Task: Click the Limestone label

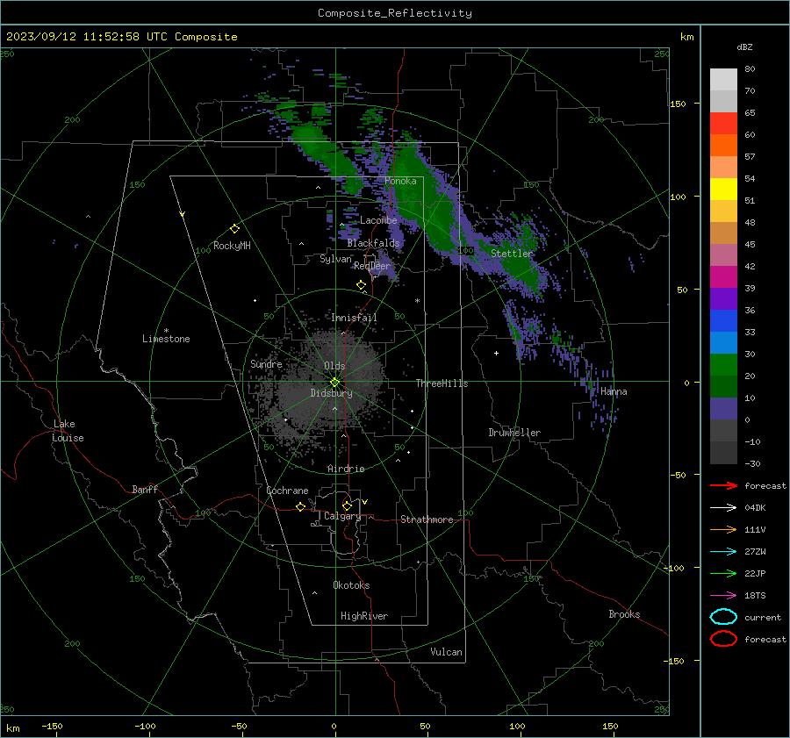Action: 166,339
